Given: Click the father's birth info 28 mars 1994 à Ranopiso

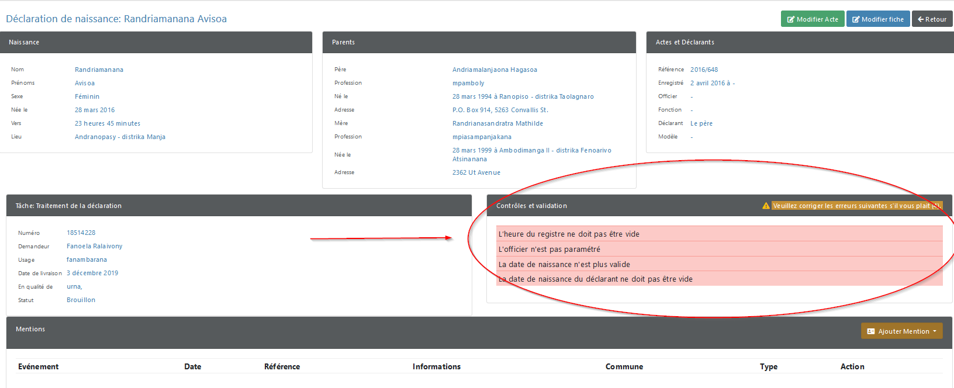Looking at the screenshot, I should coord(523,96).
